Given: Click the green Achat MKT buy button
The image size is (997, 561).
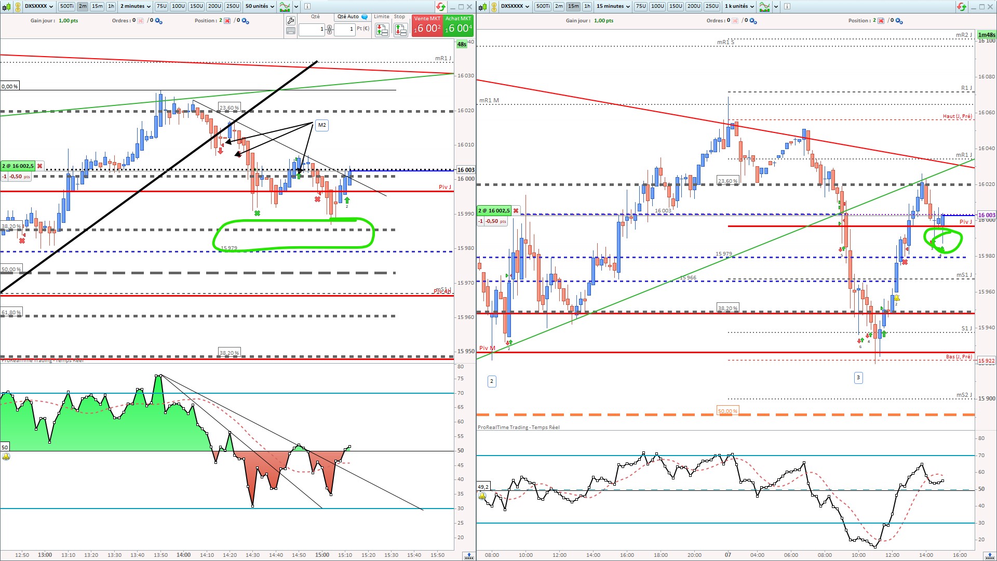Looking at the screenshot, I should click(458, 25).
